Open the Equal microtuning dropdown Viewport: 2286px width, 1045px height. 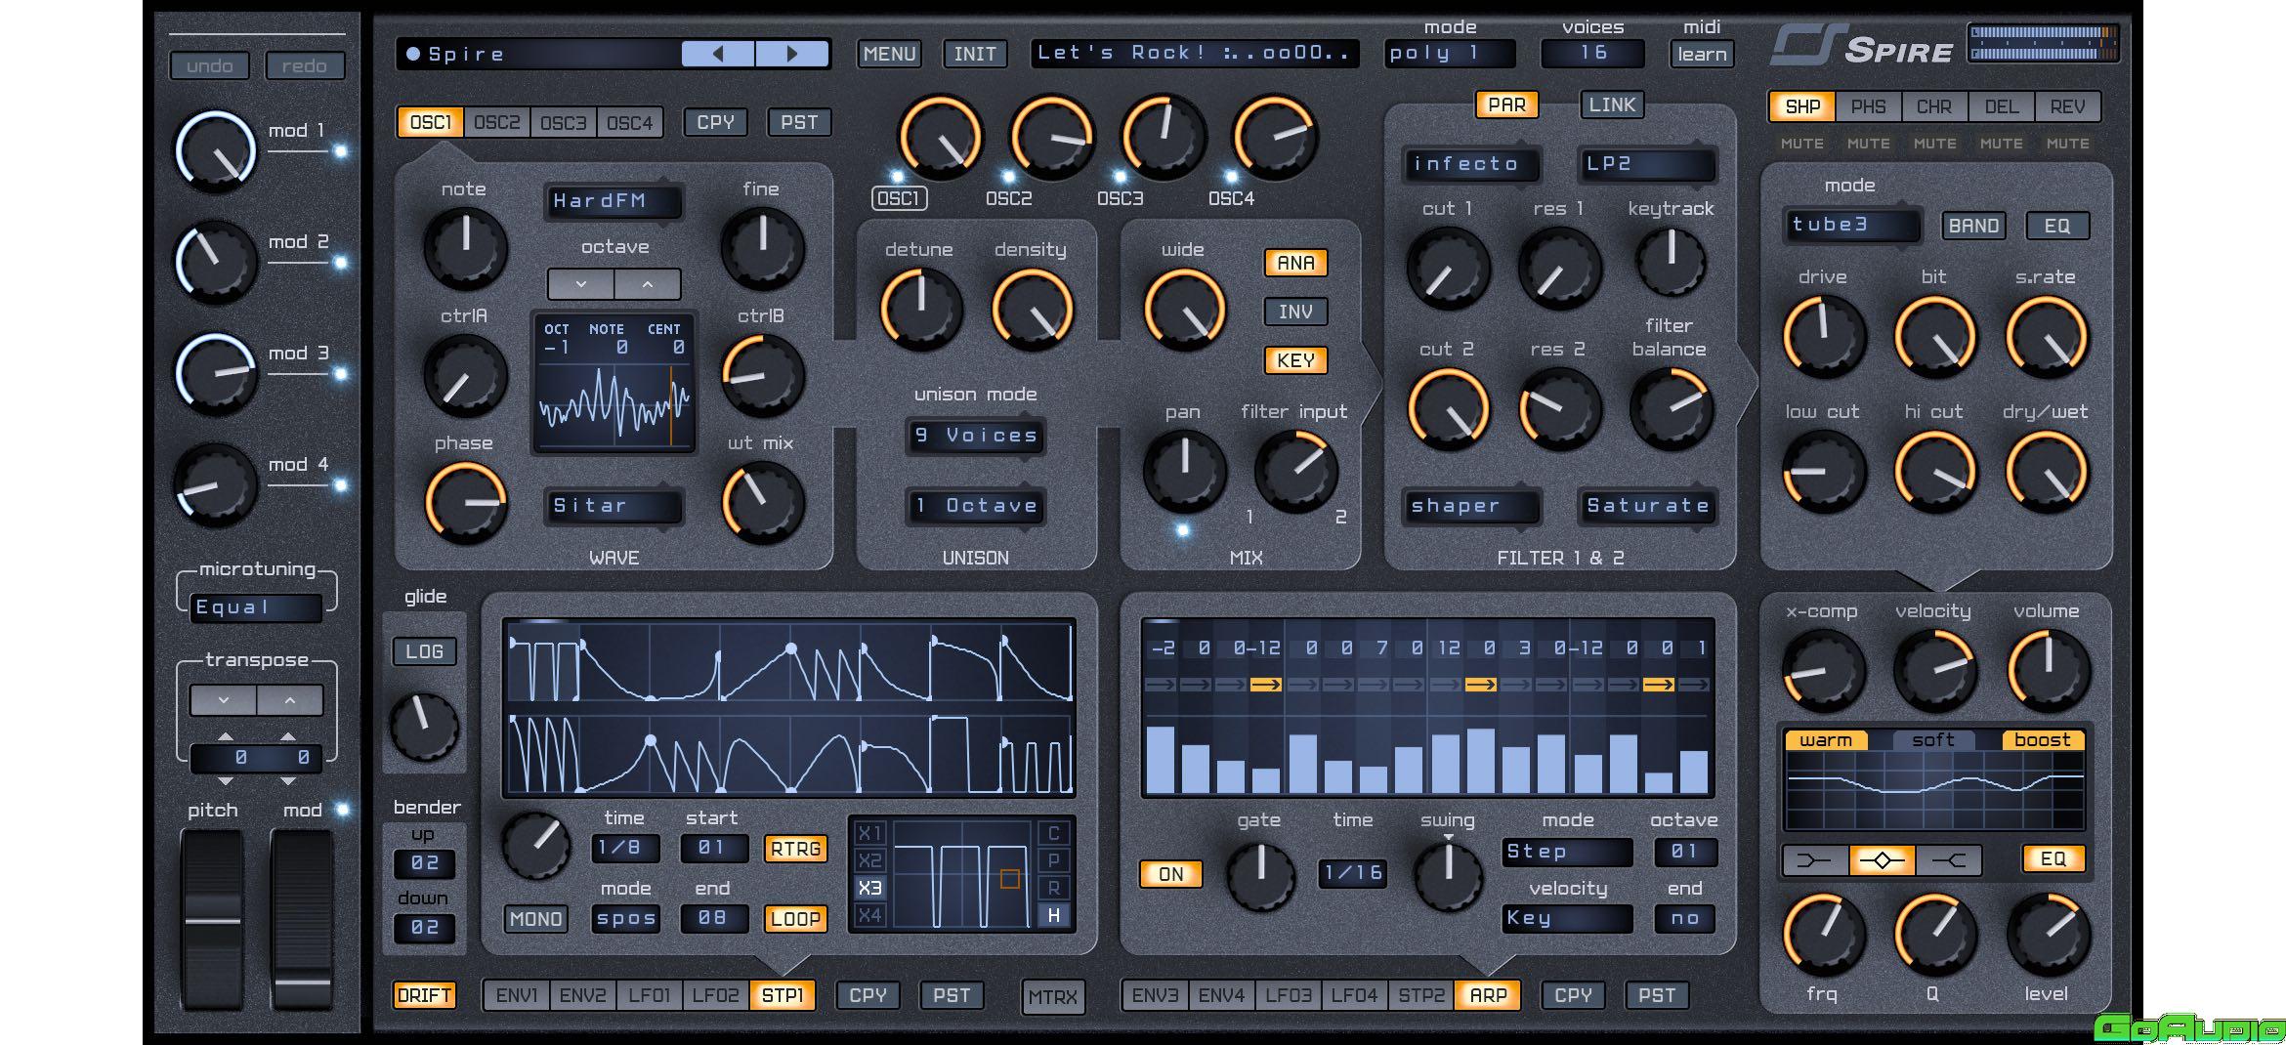tap(256, 607)
